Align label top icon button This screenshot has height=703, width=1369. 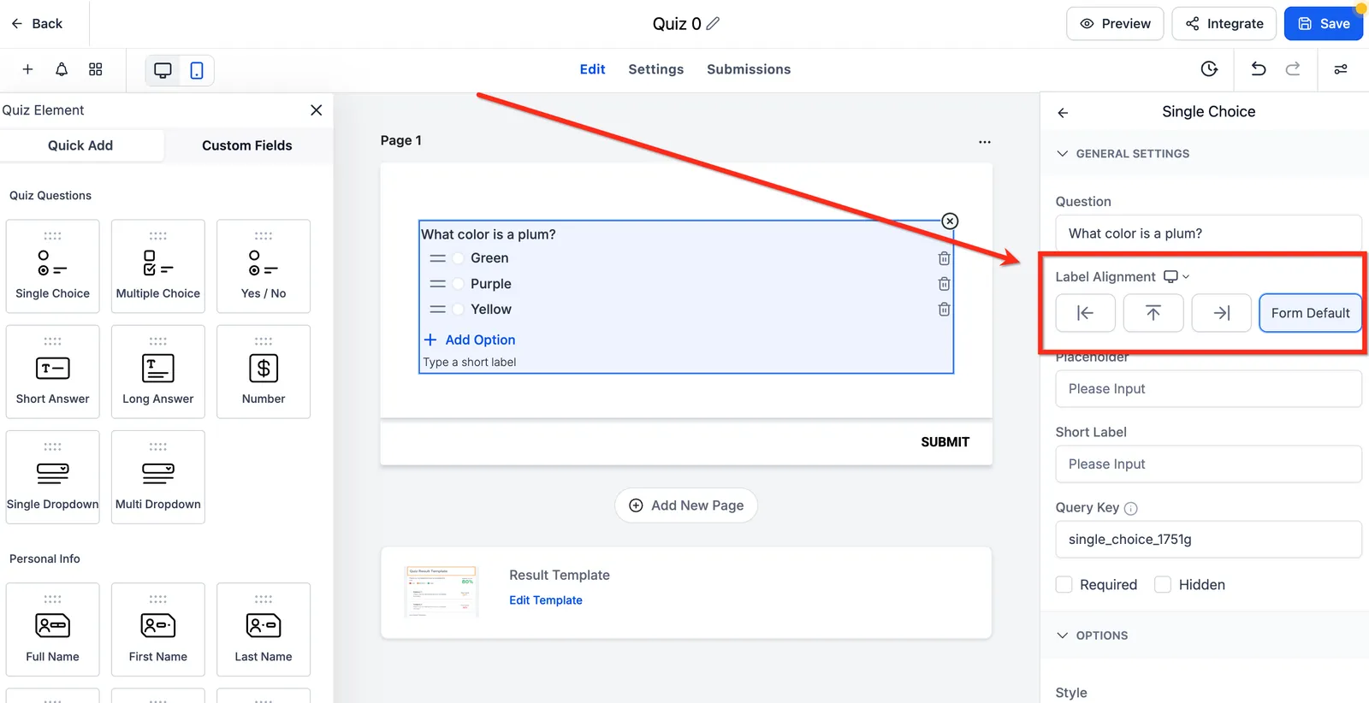coord(1153,313)
